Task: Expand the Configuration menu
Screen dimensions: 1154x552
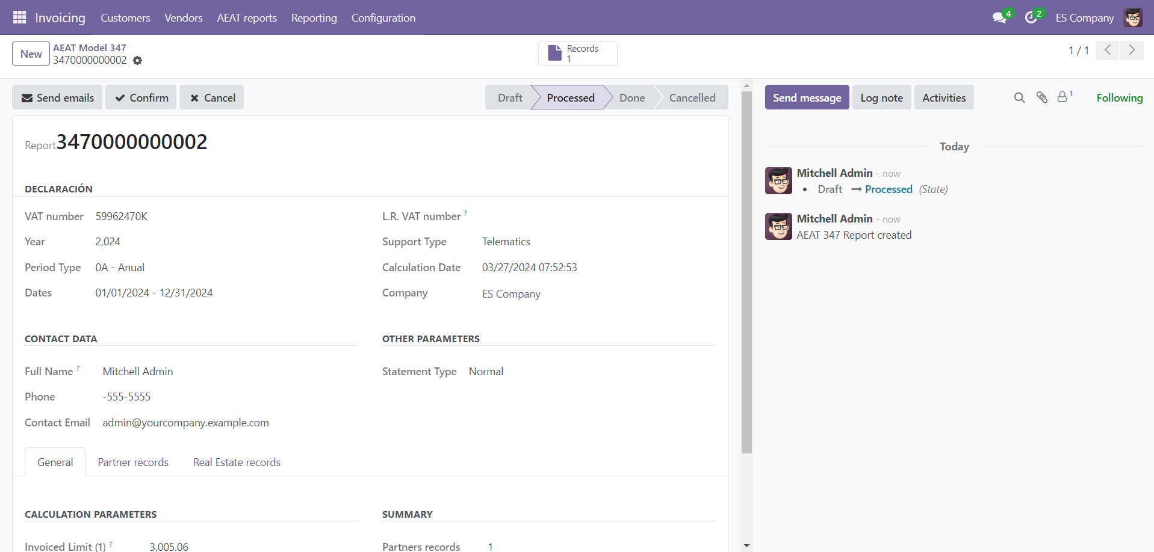Action: 383,17
